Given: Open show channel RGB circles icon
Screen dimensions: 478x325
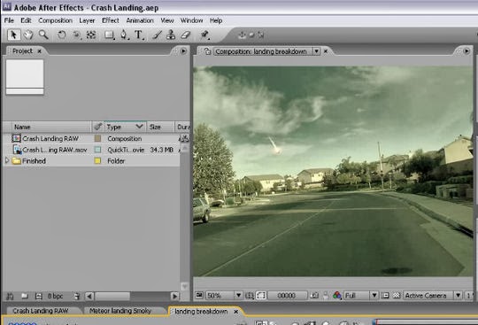Looking at the screenshot, I should pyautogui.click(x=337, y=295).
